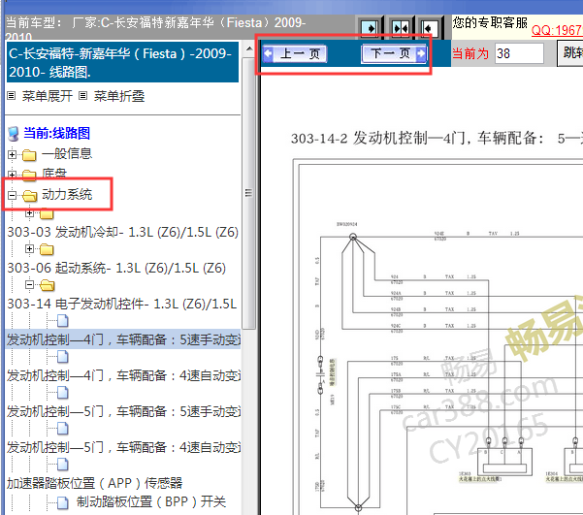Collapse the 303-14 电子发动机控件 node
The height and width of the screenshot is (515, 583).
(x=29, y=285)
